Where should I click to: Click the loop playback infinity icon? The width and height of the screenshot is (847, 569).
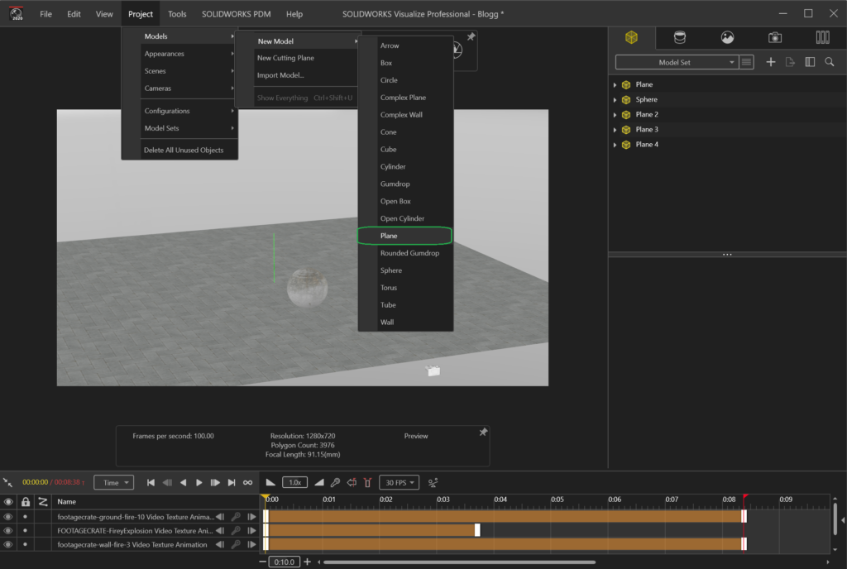point(247,482)
